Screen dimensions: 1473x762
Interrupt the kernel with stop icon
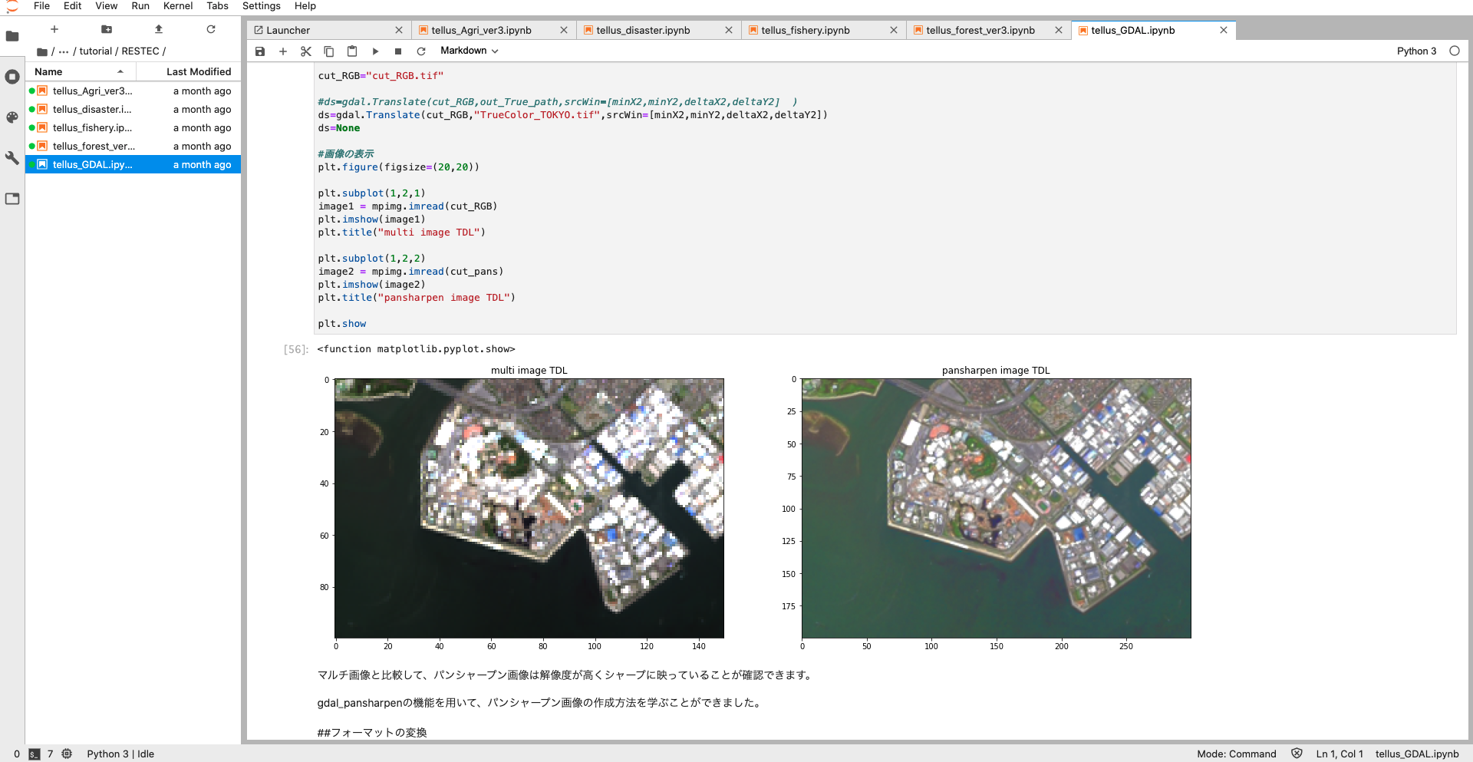398,51
